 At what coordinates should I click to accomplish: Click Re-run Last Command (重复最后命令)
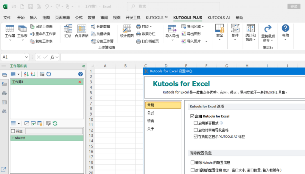pos(268,33)
